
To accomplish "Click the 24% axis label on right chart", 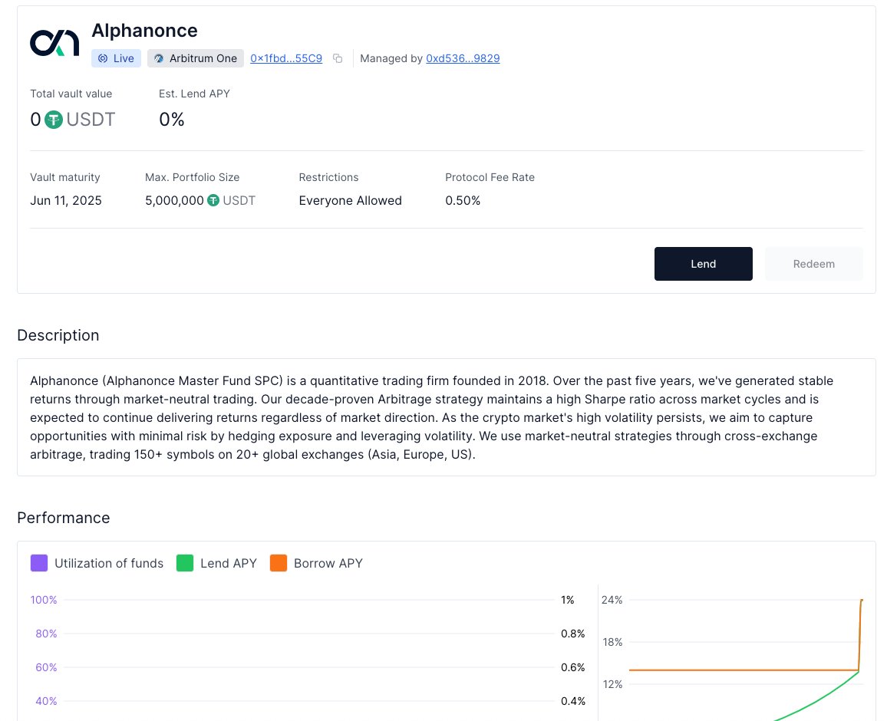I will [x=612, y=600].
